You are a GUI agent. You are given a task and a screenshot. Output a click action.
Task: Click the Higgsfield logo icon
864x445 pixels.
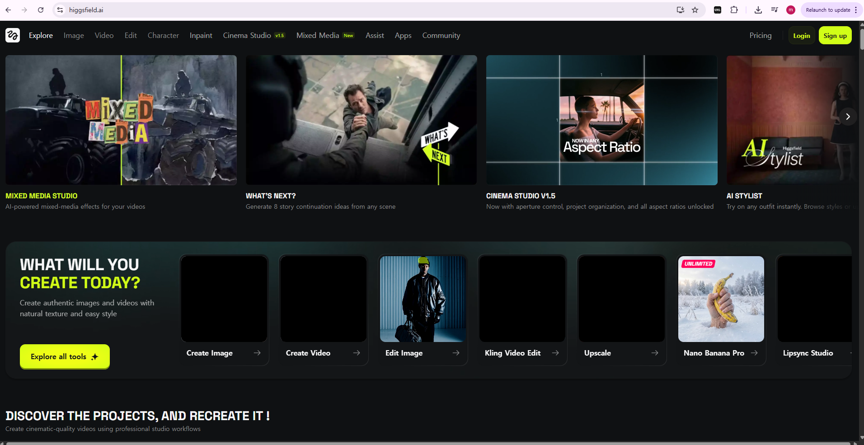(13, 35)
